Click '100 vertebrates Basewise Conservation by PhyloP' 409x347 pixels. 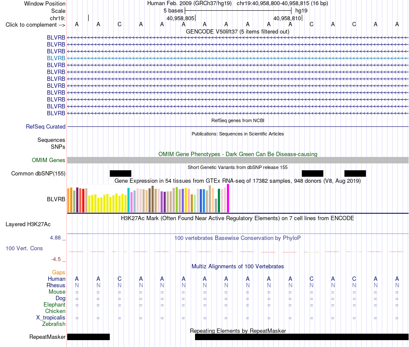pyautogui.click(x=238, y=238)
